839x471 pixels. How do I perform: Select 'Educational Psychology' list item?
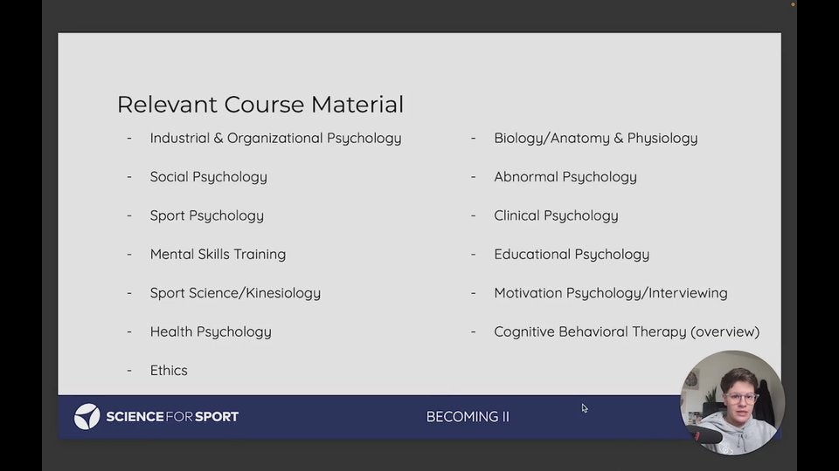tap(572, 254)
